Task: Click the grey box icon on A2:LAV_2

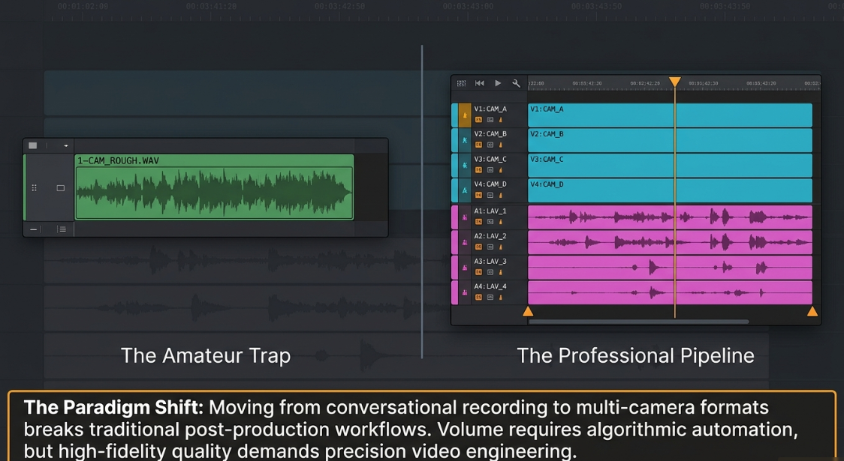Action: (x=490, y=247)
